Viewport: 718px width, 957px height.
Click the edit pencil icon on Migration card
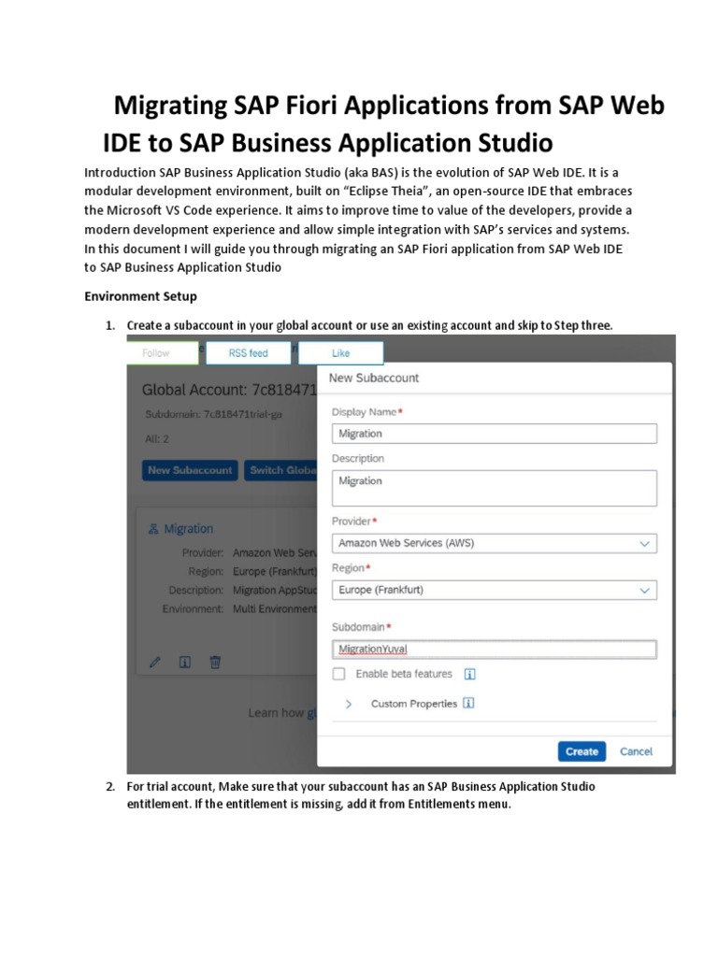tap(155, 663)
